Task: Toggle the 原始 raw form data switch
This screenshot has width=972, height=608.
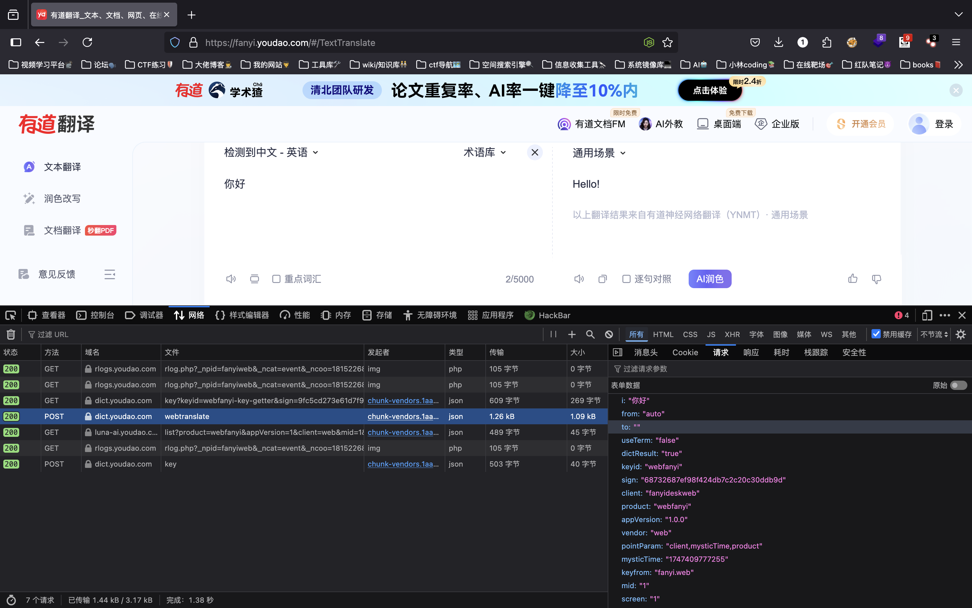Action: (x=958, y=385)
